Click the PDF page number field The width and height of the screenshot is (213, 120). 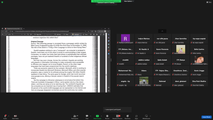6,34
